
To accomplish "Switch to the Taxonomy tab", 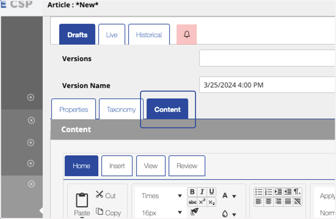I will click(121, 109).
